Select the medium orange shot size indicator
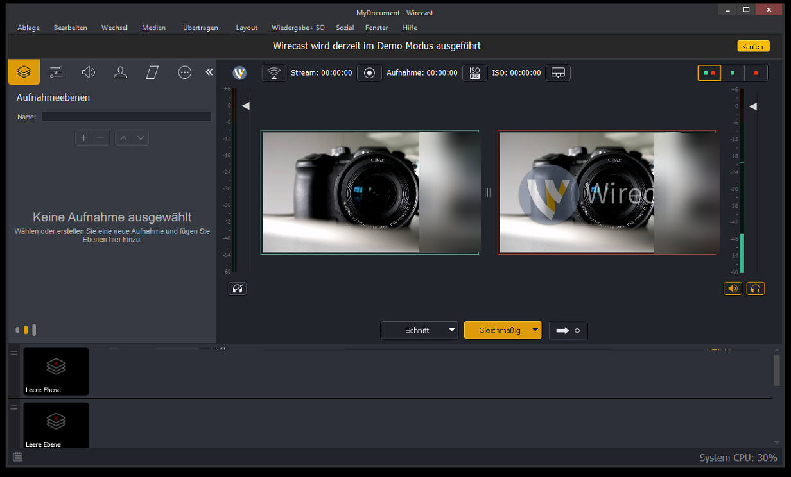Viewport: 791px width, 477px height. (x=26, y=330)
